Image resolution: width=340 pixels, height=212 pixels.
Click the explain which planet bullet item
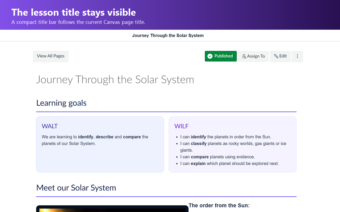tap(229, 164)
